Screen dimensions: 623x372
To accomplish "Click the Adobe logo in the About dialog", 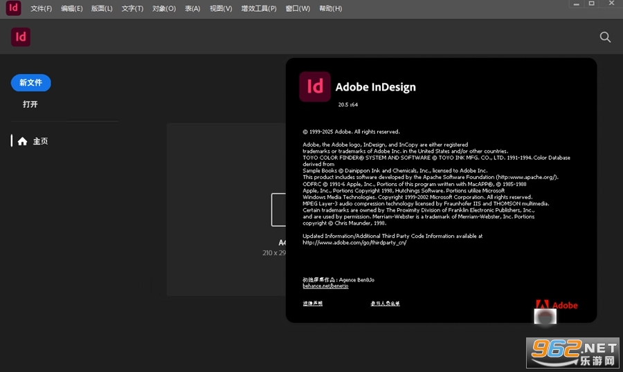I will point(557,305).
